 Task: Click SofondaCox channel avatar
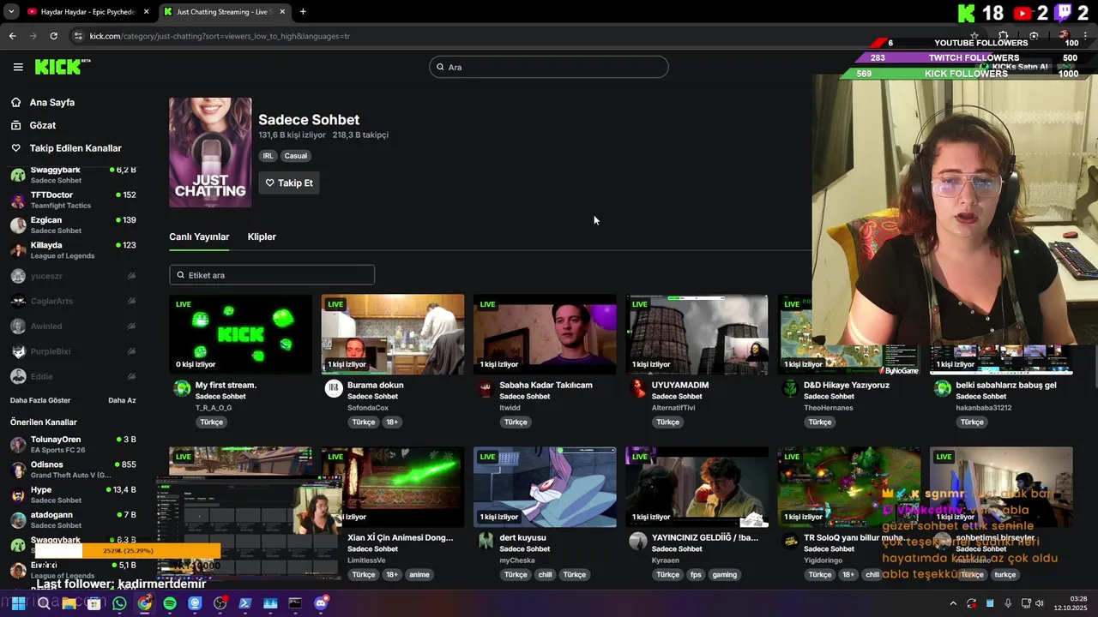point(334,389)
